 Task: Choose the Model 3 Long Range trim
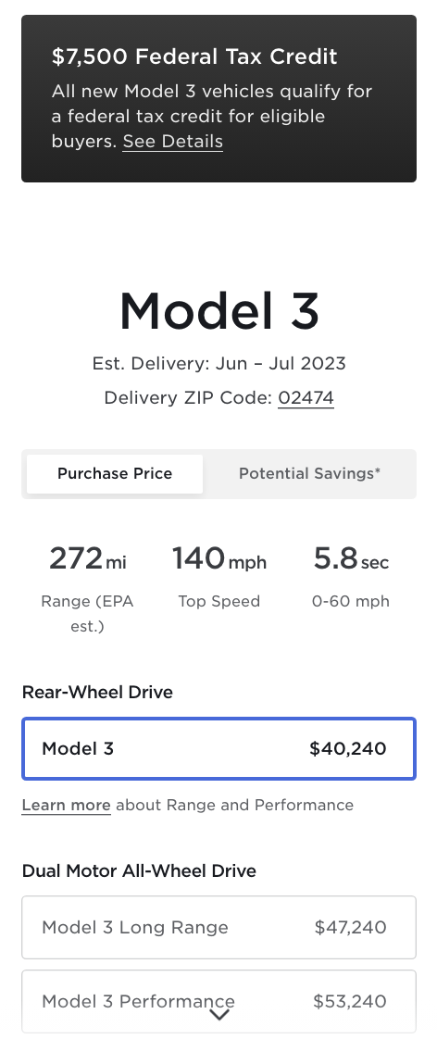[218, 927]
